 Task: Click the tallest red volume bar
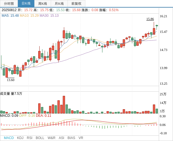[64, 104]
